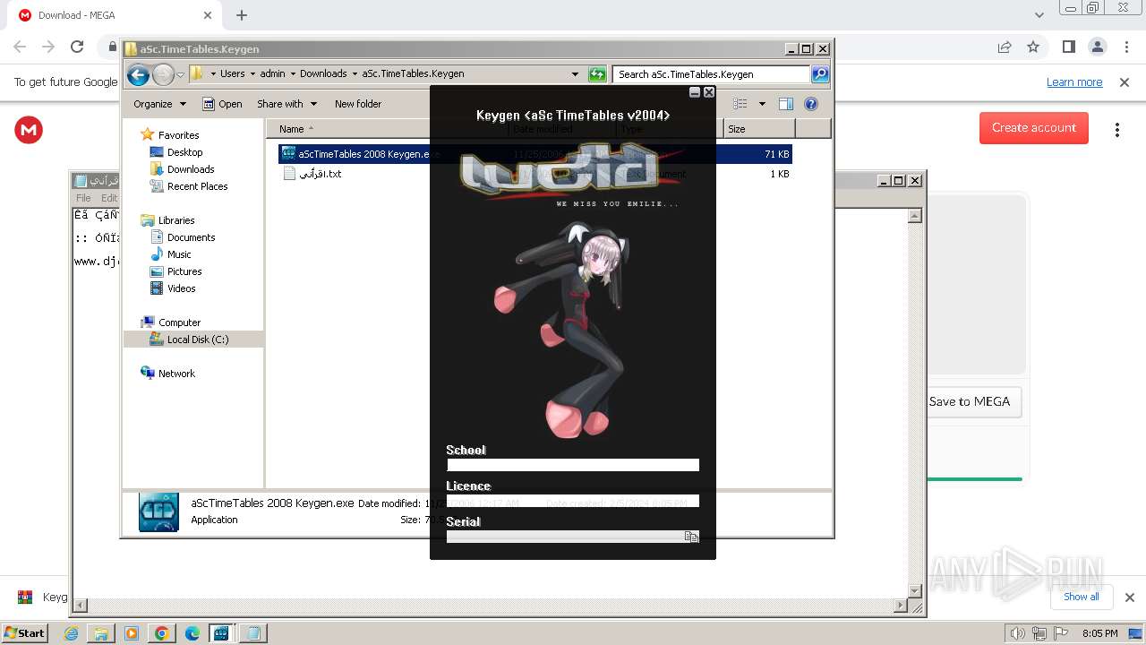Select Downloads in the navigation pane
The image size is (1146, 645).
(x=191, y=169)
